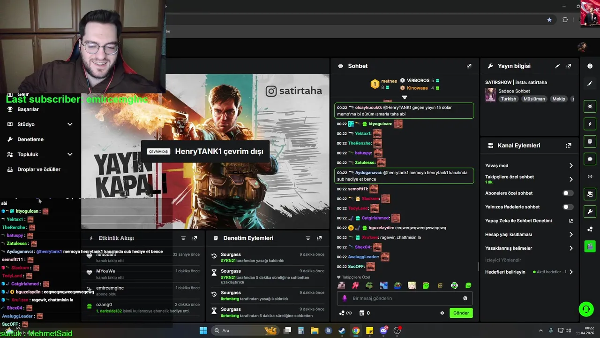
Task: Click the document note icon in right sidebar
Action: point(590,141)
